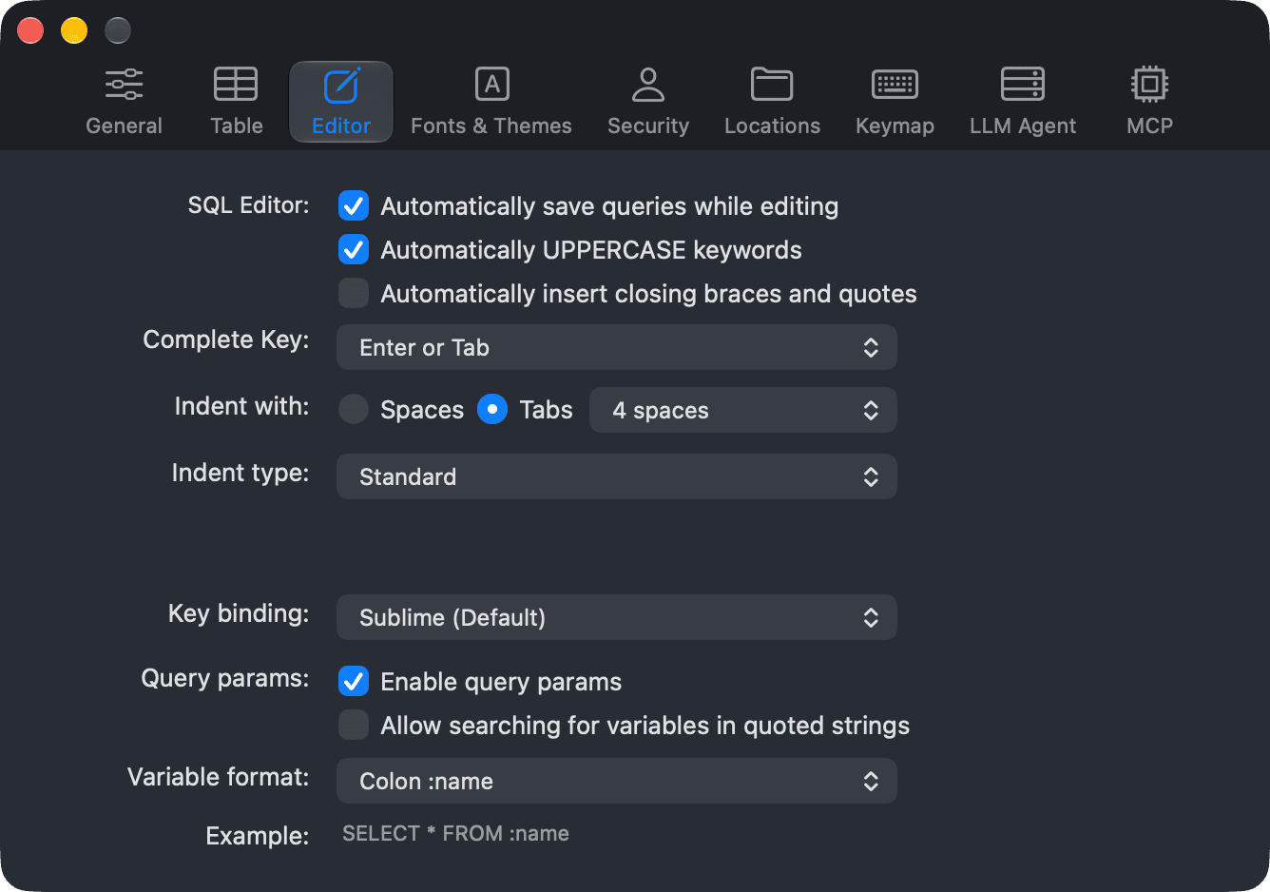1270x892 pixels.
Task: Enable automatic closing braces and quotes
Action: [x=354, y=294]
